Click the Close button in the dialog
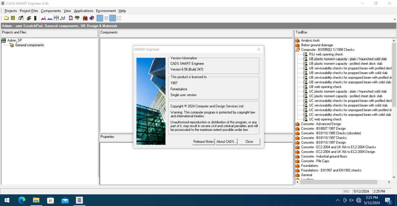The image size is (397, 206). click(249, 142)
